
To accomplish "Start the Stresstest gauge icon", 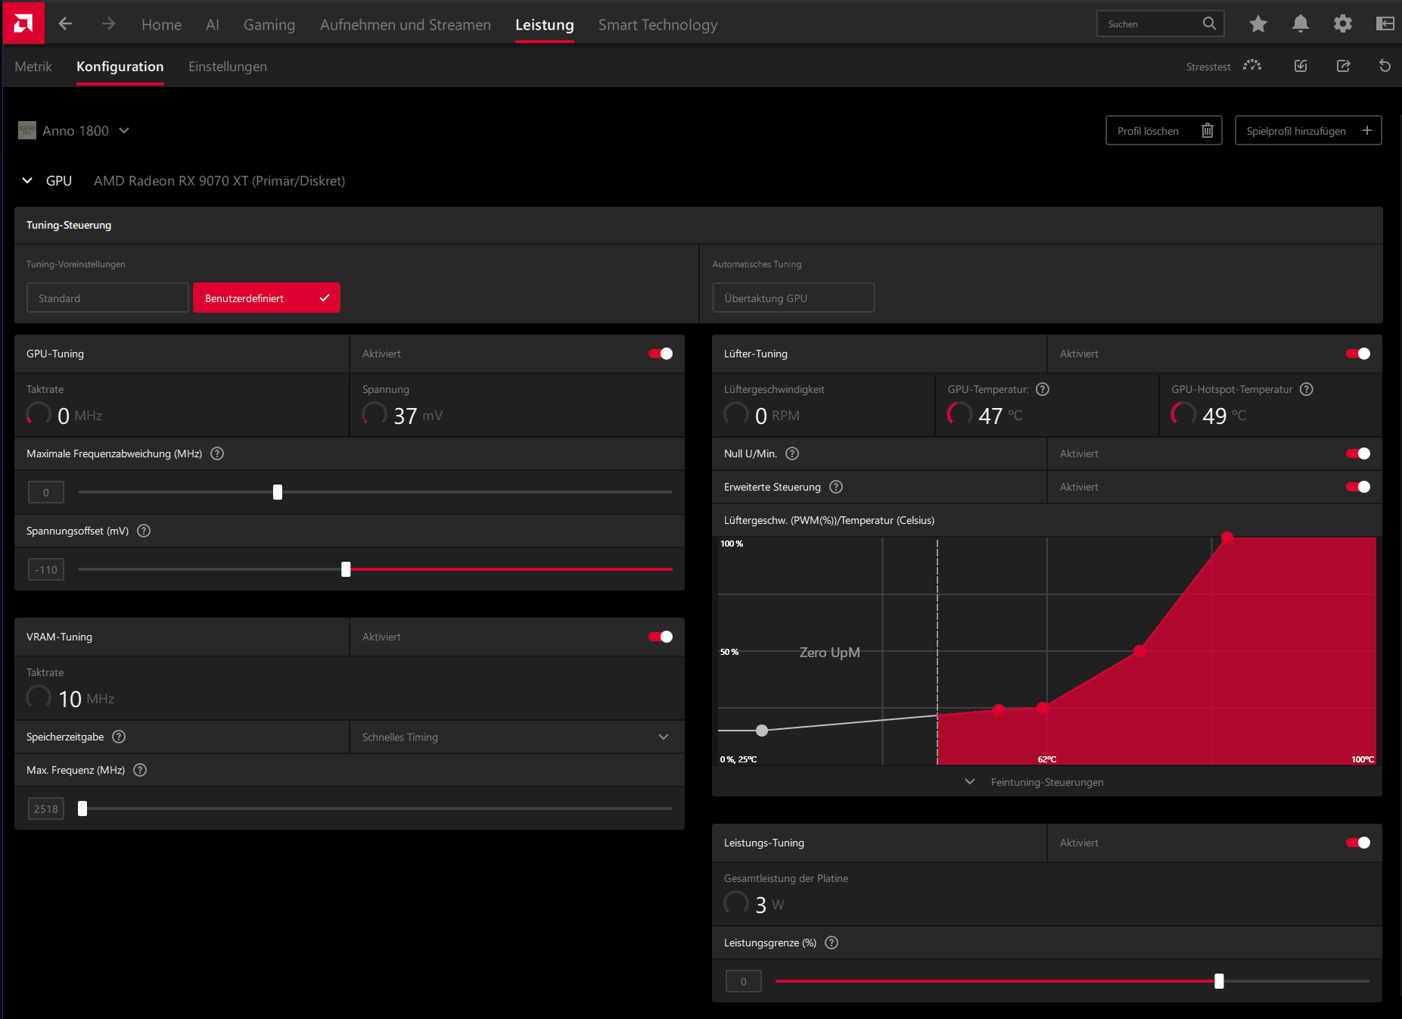I will (1252, 66).
